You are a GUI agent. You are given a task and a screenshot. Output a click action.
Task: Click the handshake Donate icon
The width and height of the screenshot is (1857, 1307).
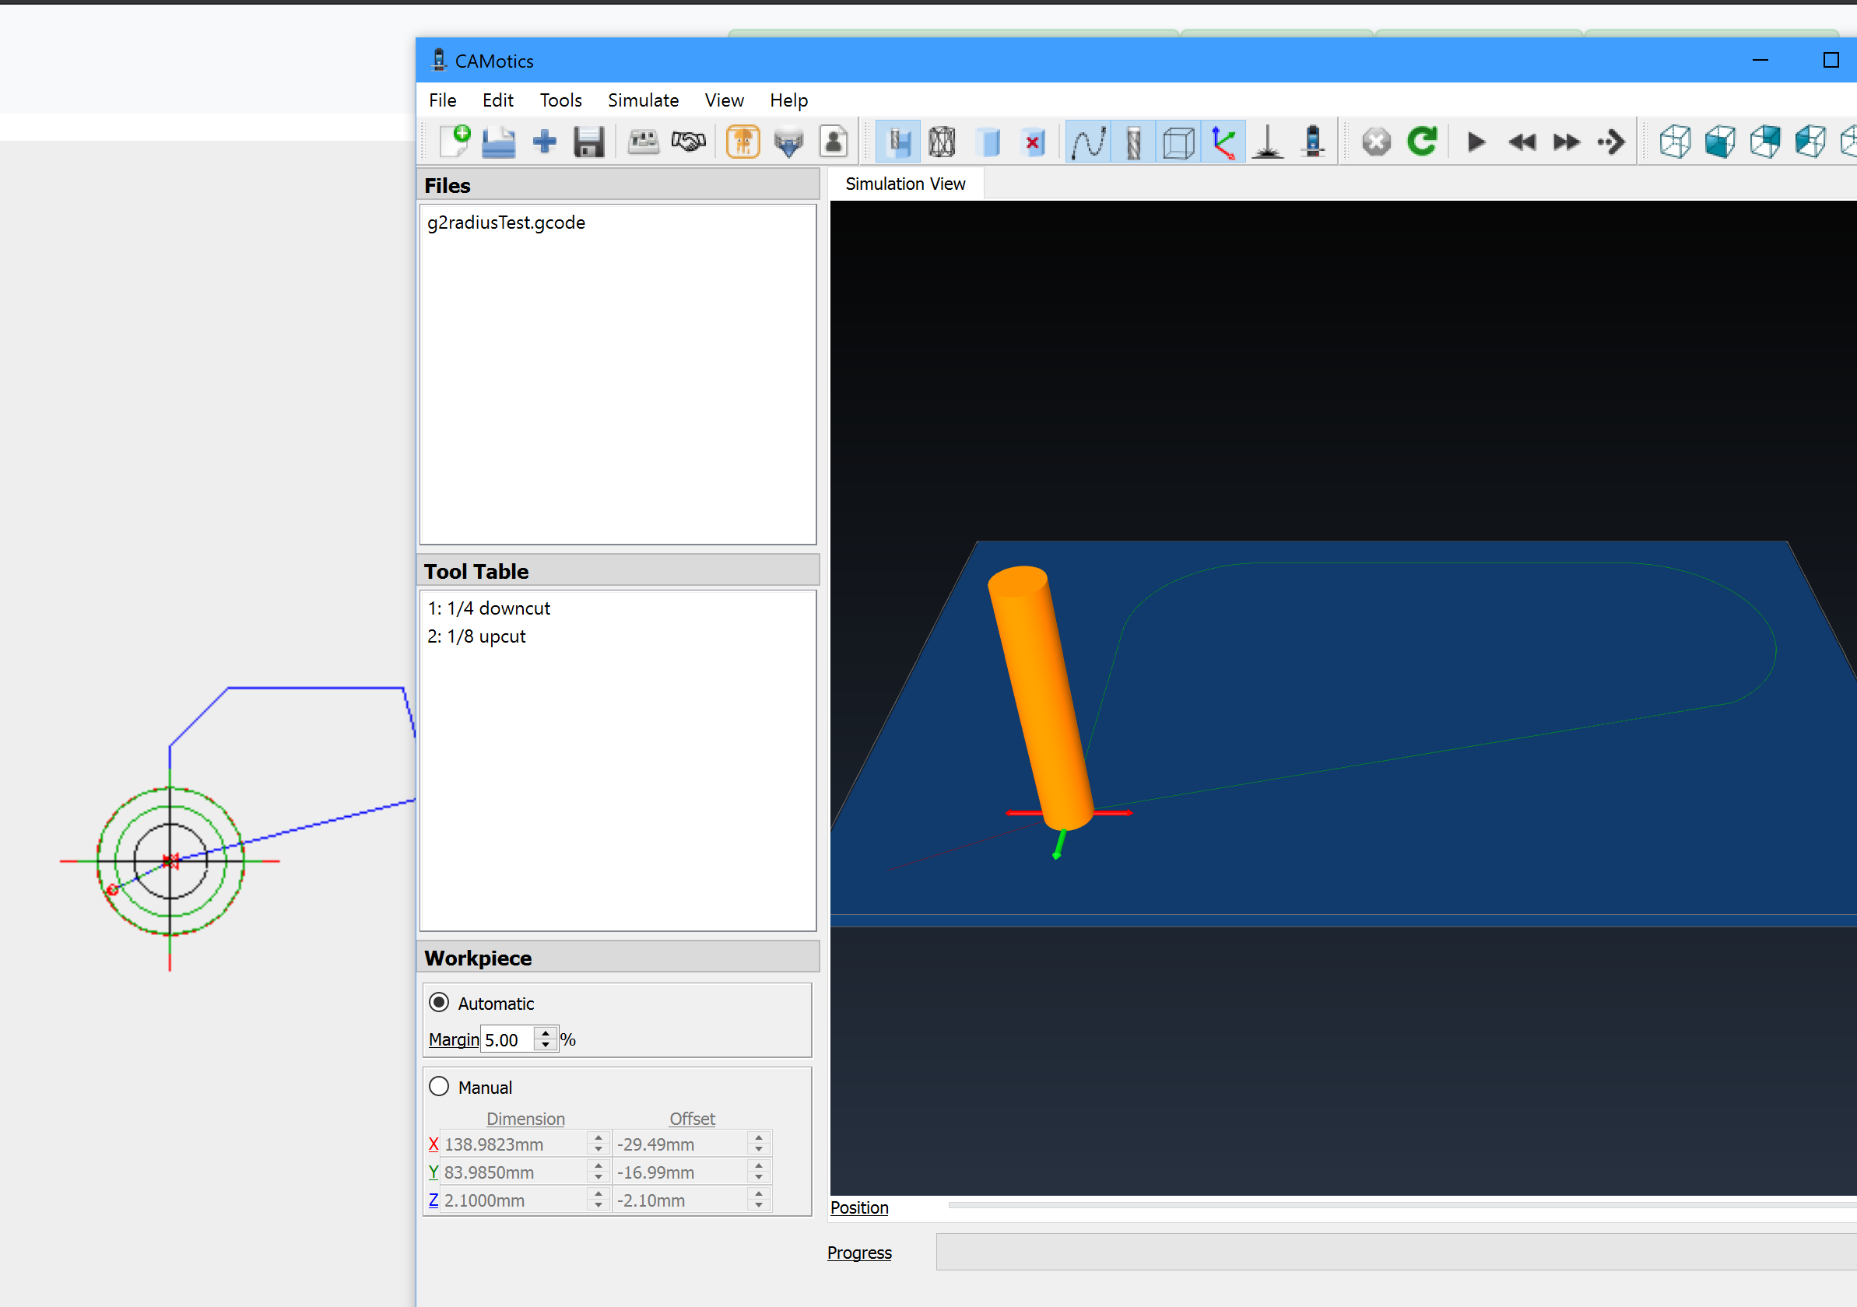point(688,142)
